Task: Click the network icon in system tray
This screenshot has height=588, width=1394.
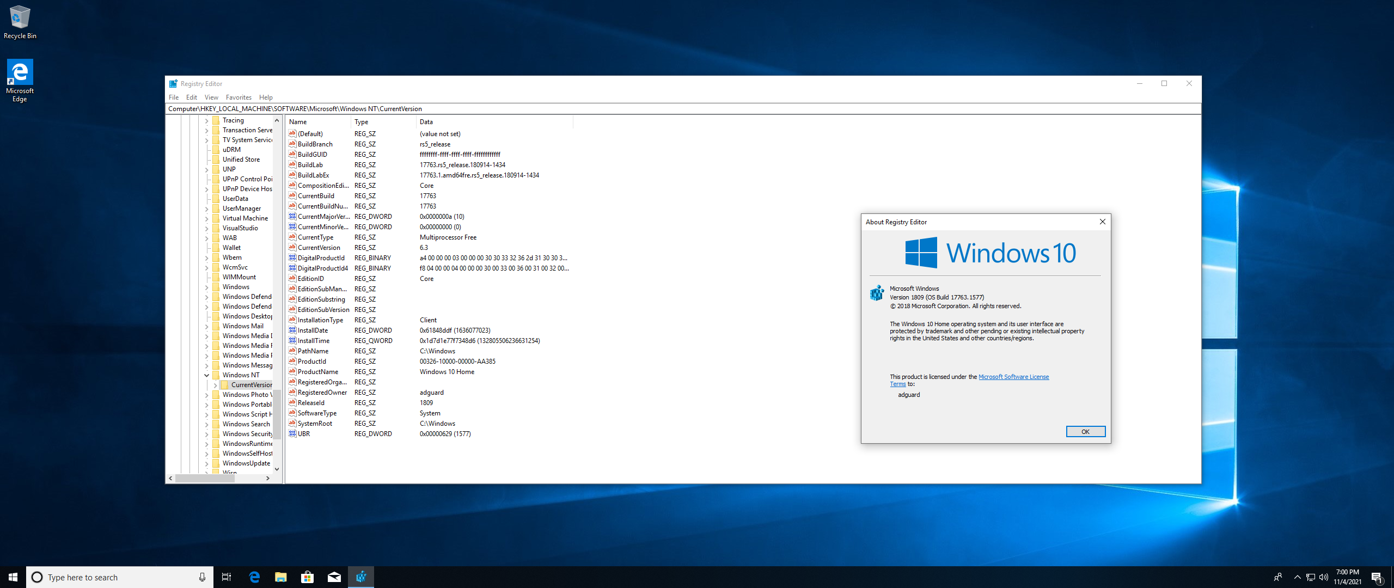Action: pyautogui.click(x=1311, y=577)
